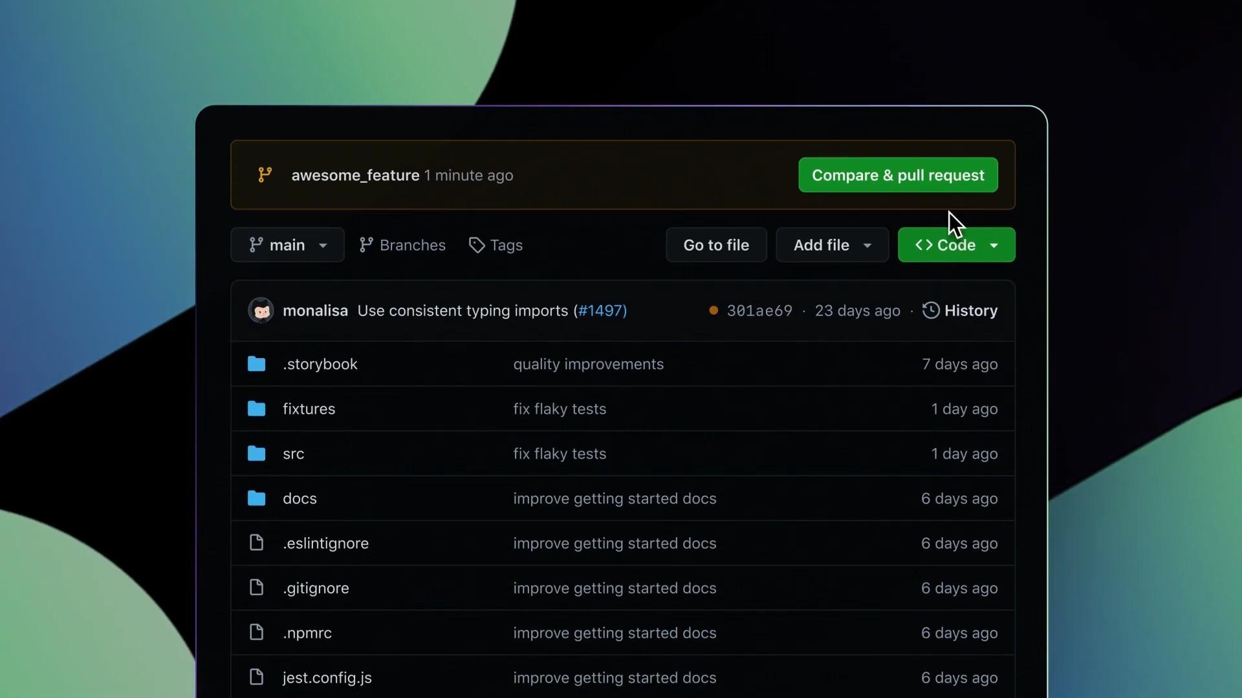This screenshot has width=1242, height=698.
Task: Click the Tags label icon
Action: (x=477, y=246)
